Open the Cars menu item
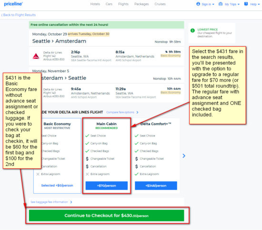Screen dimensions: 262x230 point(109,4)
